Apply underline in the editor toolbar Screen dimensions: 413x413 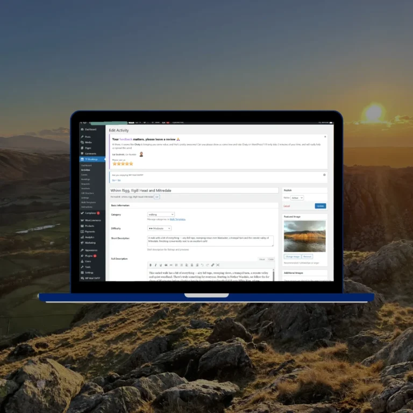161,265
